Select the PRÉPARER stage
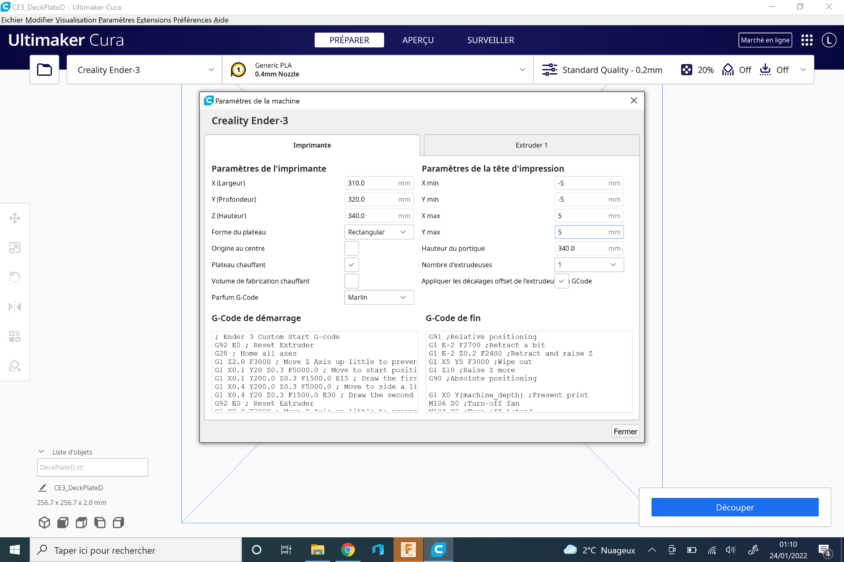The height and width of the screenshot is (562, 844). 349,40
